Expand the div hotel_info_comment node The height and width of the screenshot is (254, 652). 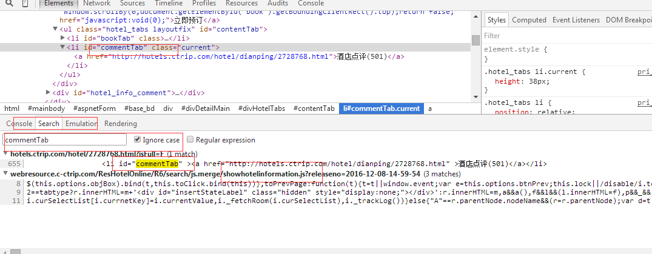pyautogui.click(x=48, y=92)
